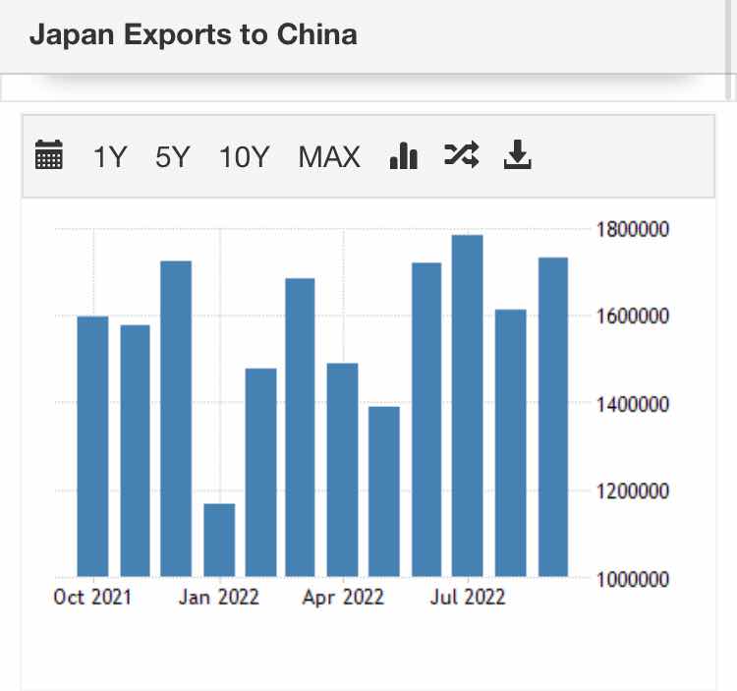Click the lowest bar at Jan 2022

pyautogui.click(x=219, y=540)
